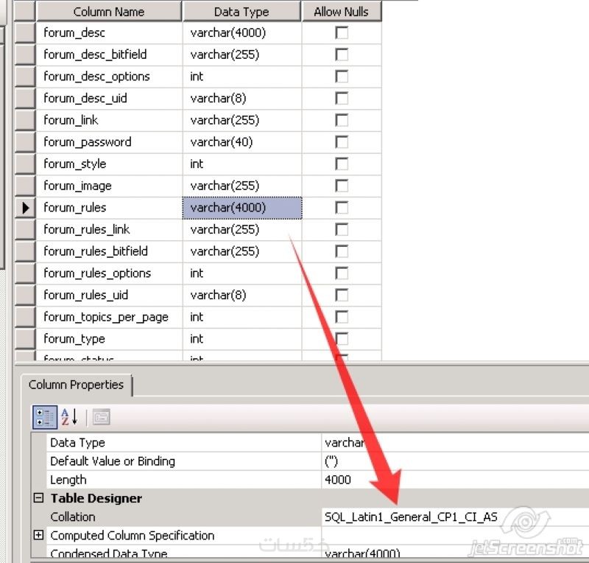Select the forum_type column name
The height and width of the screenshot is (563, 589).
109,338
